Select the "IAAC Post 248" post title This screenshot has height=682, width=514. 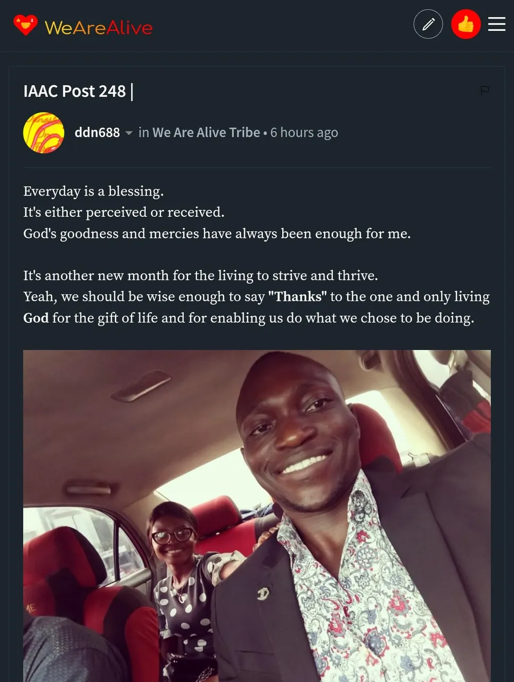pos(75,91)
